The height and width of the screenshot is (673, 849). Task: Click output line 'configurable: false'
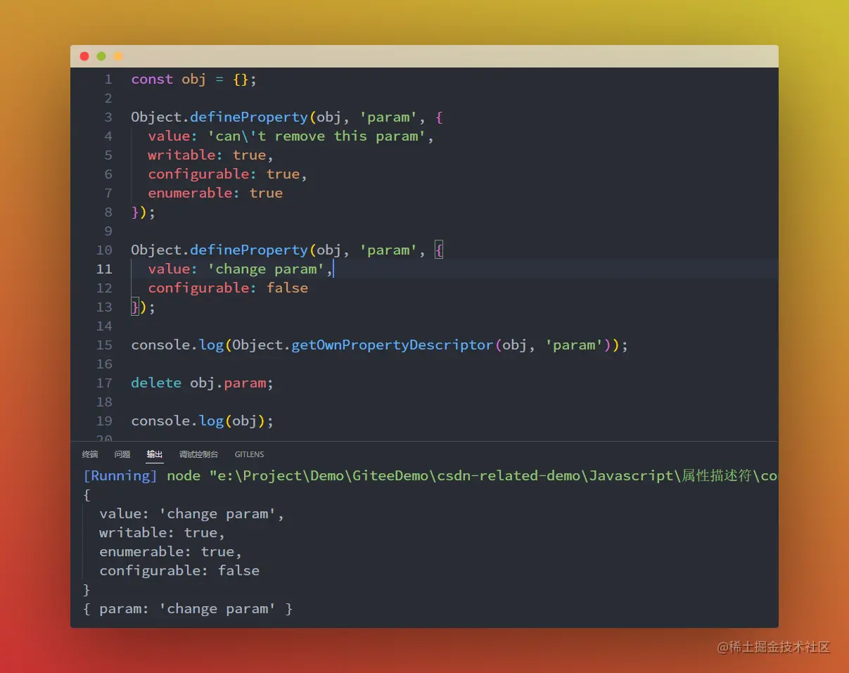179,571
